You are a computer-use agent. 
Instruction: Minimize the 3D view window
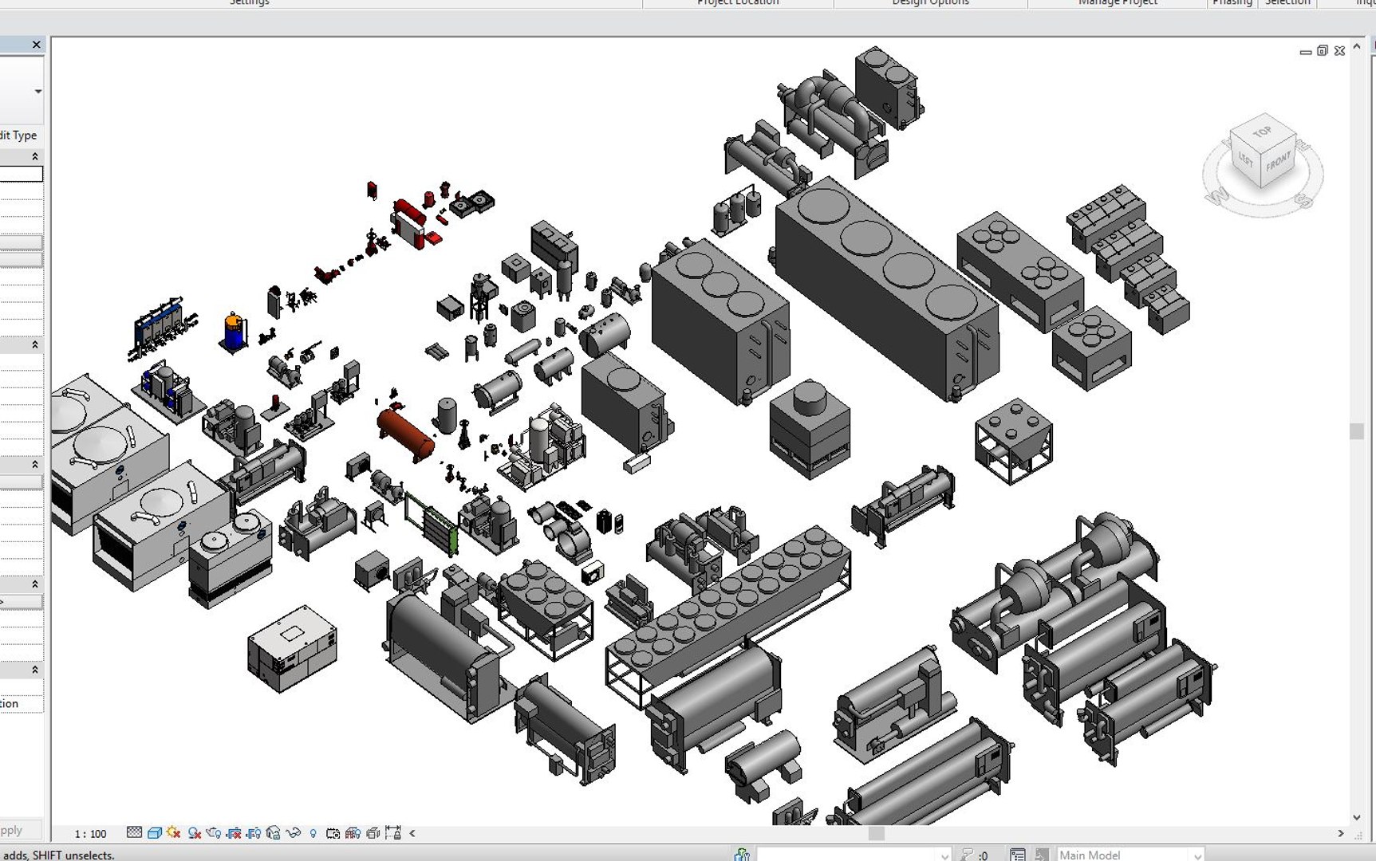[x=1306, y=51]
